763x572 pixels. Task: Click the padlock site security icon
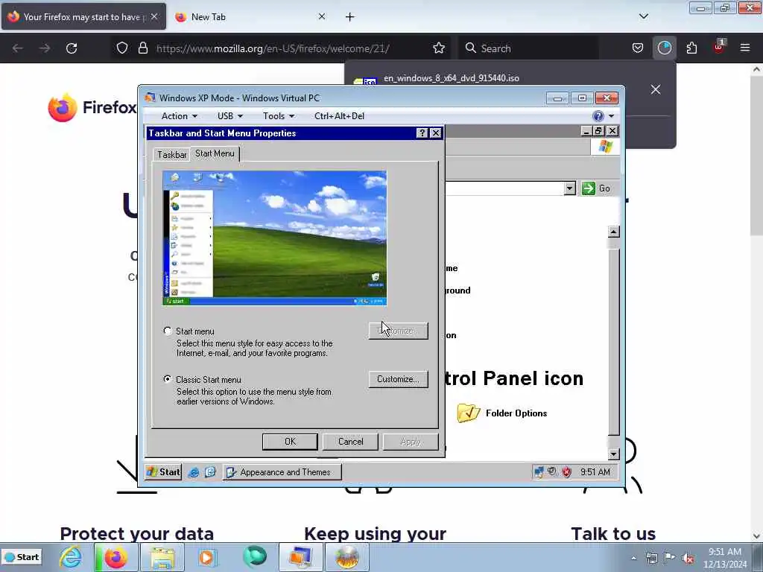pos(142,48)
